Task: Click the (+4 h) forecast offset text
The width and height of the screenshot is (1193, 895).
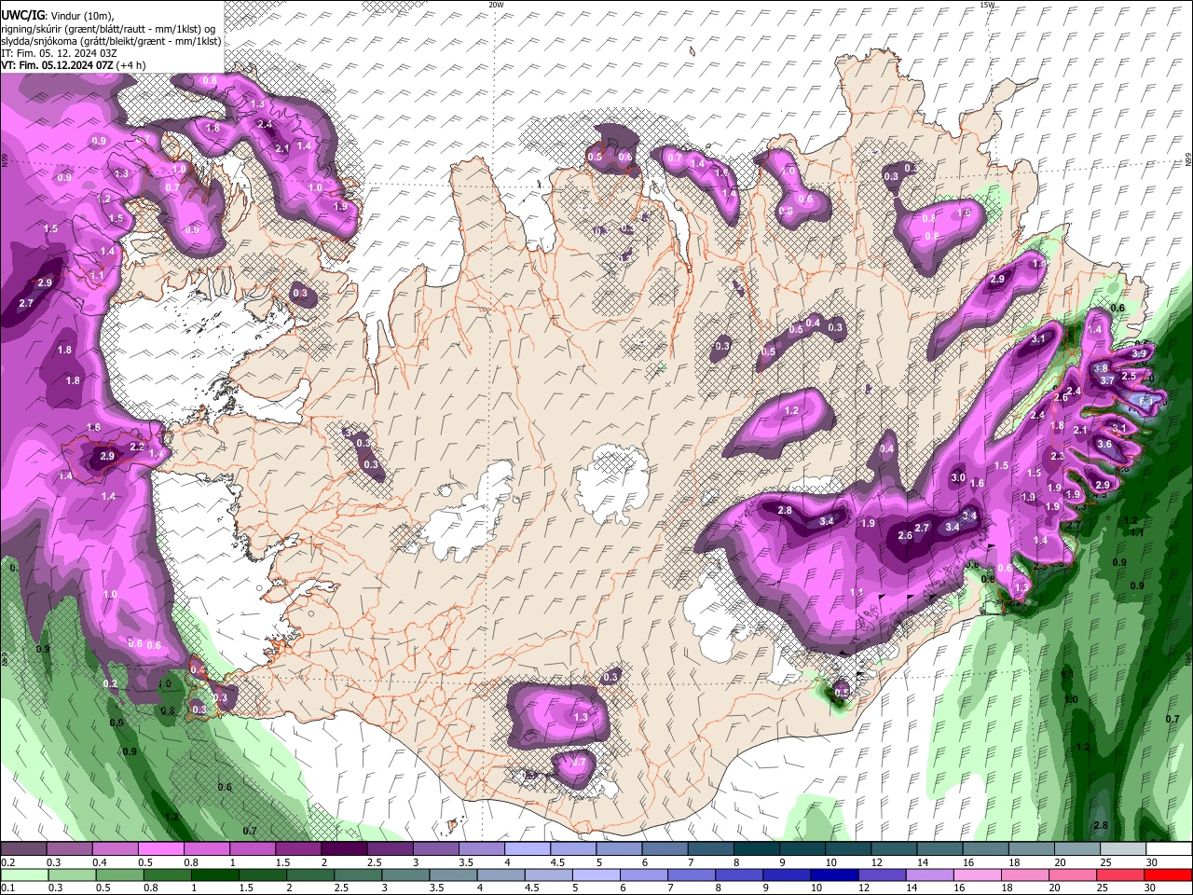Action: point(131,65)
